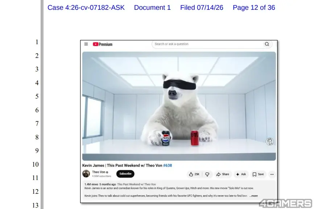Click the 'Case 4:26-cv-07182-ASK' header text
The width and height of the screenshot is (314, 209).
(x=86, y=8)
